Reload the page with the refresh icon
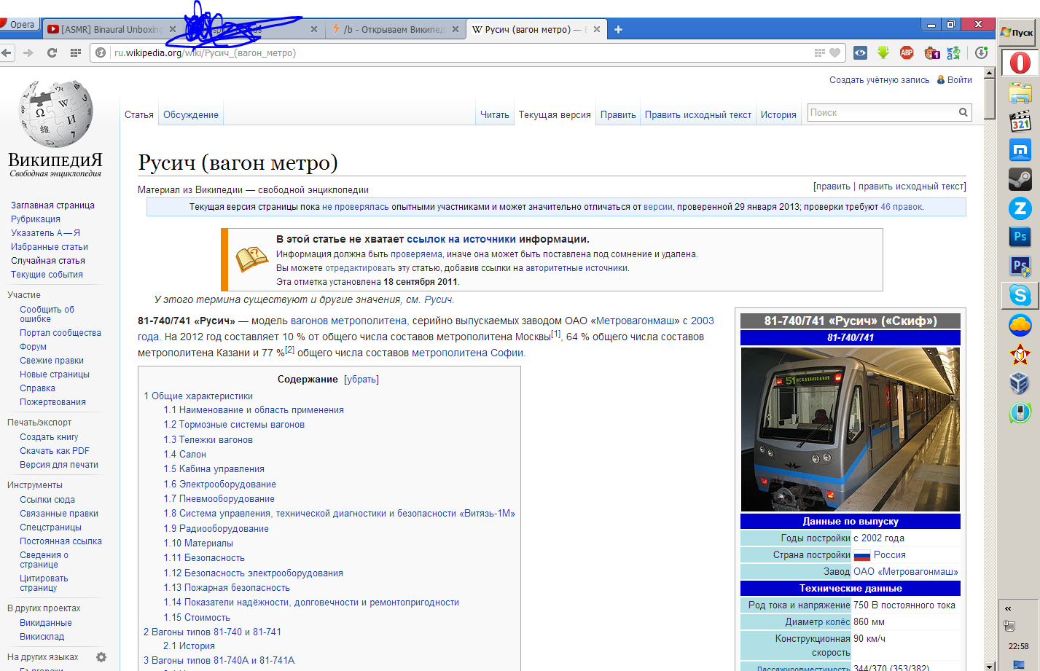1040x671 pixels. (x=52, y=52)
